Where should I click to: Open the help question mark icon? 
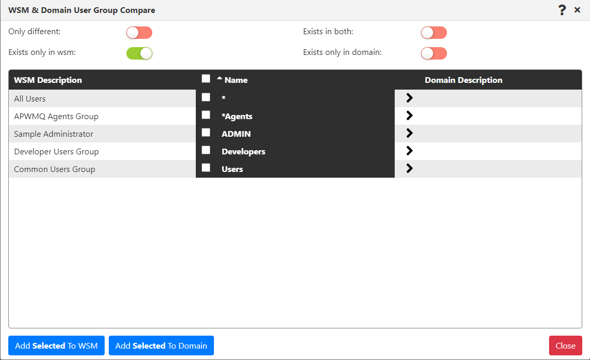[562, 10]
